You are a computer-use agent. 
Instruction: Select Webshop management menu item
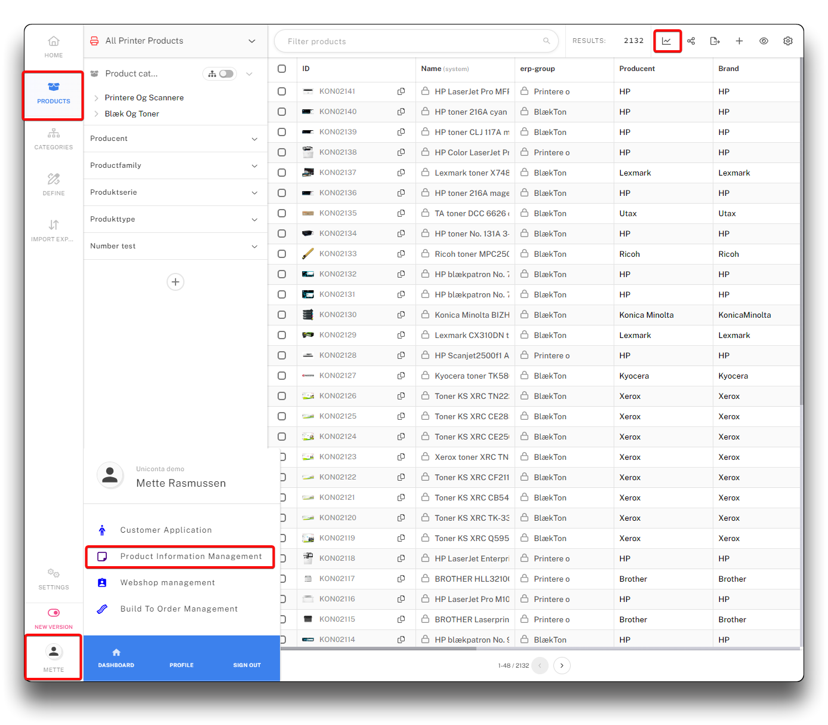[167, 583]
